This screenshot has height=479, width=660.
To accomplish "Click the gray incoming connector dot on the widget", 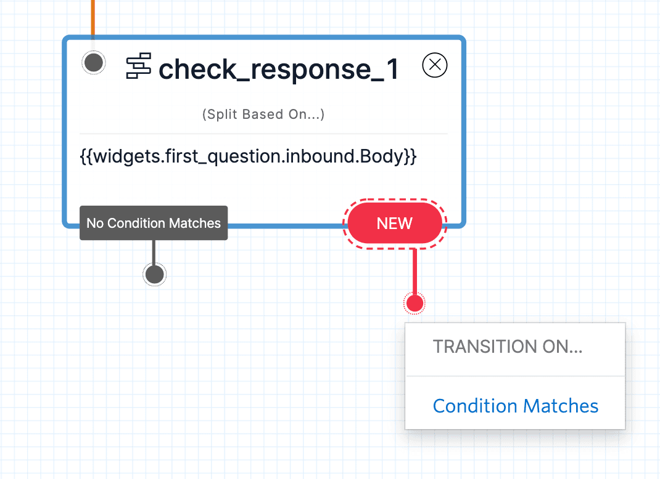I will [x=93, y=62].
